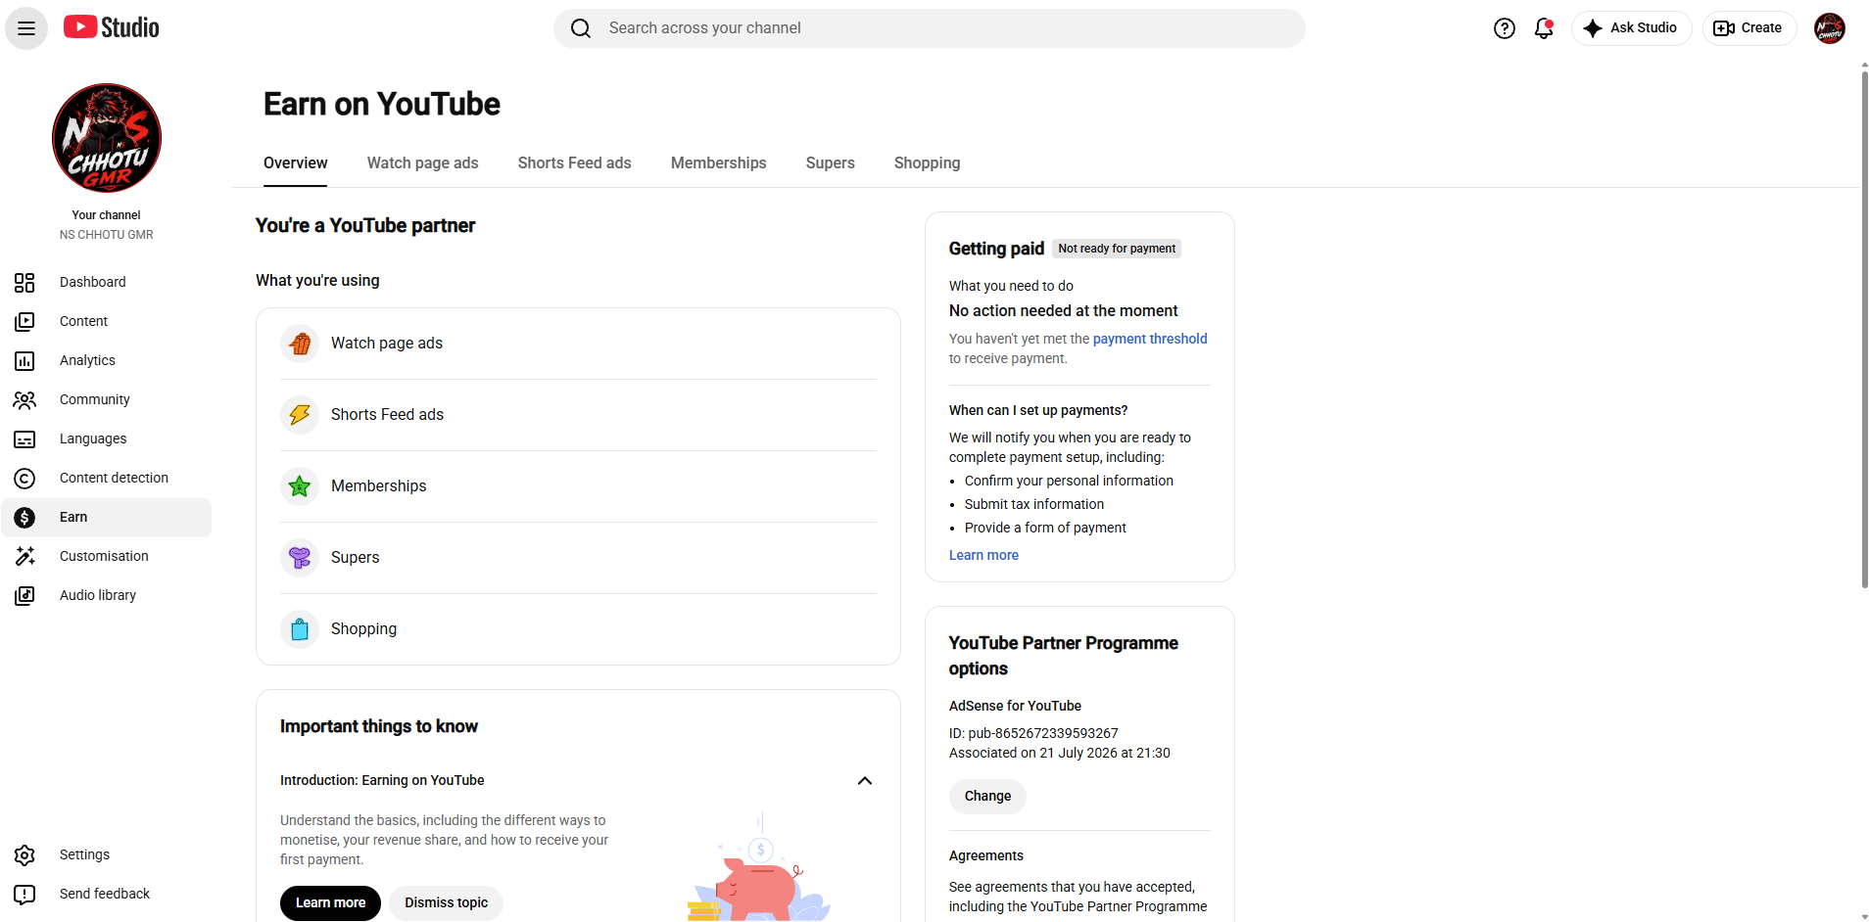
Task: Click the Not ready for payment badge
Action: (1117, 249)
